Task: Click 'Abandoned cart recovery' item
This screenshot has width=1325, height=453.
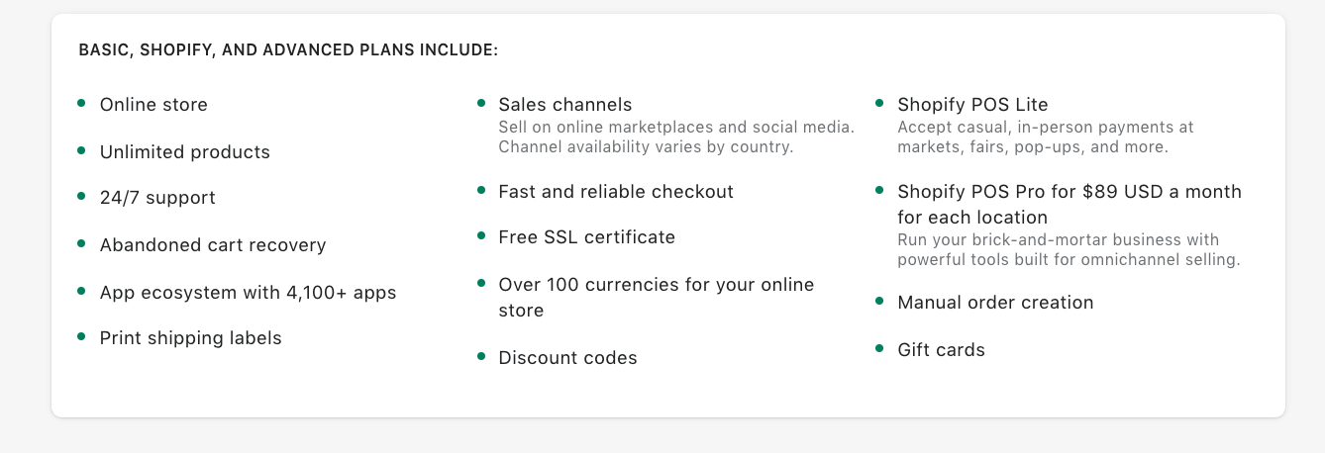Action: 213,245
